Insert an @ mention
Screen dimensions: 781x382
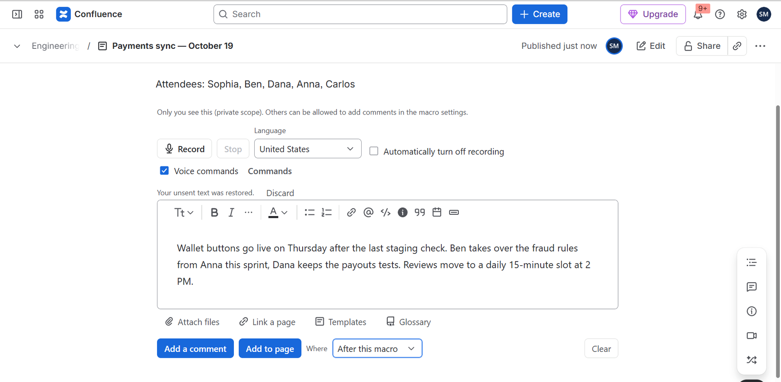(368, 212)
